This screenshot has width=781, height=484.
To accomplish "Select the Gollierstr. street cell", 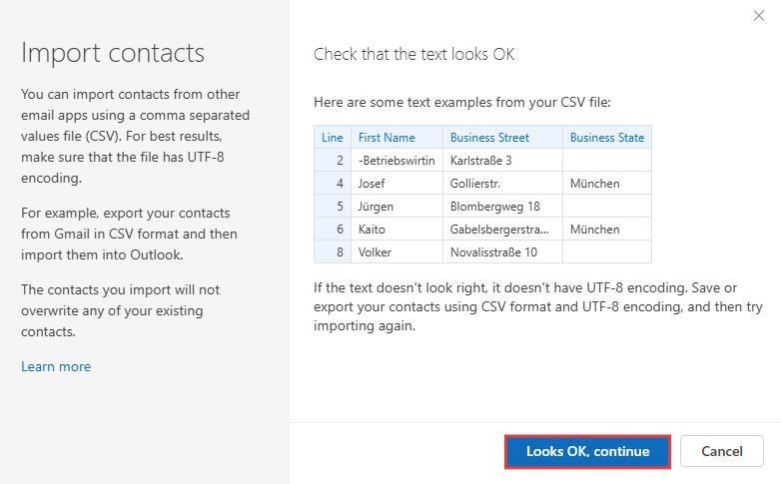I will pos(475,184).
